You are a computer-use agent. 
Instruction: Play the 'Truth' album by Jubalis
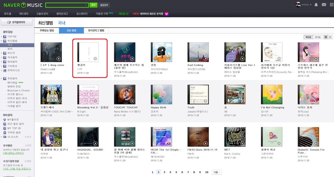[x=205, y=101]
